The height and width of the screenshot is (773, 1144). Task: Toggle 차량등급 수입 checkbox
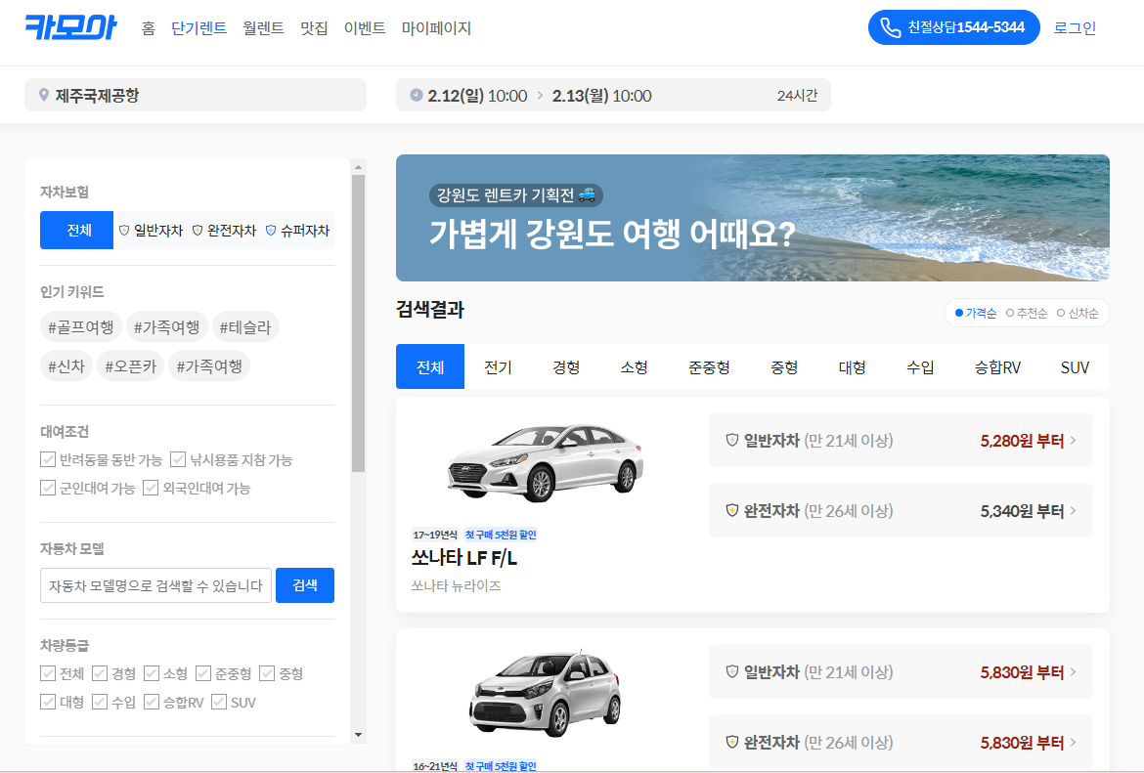pos(100,702)
